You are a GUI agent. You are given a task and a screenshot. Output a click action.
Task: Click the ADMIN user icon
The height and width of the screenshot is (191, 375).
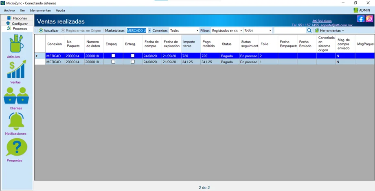[355, 10]
